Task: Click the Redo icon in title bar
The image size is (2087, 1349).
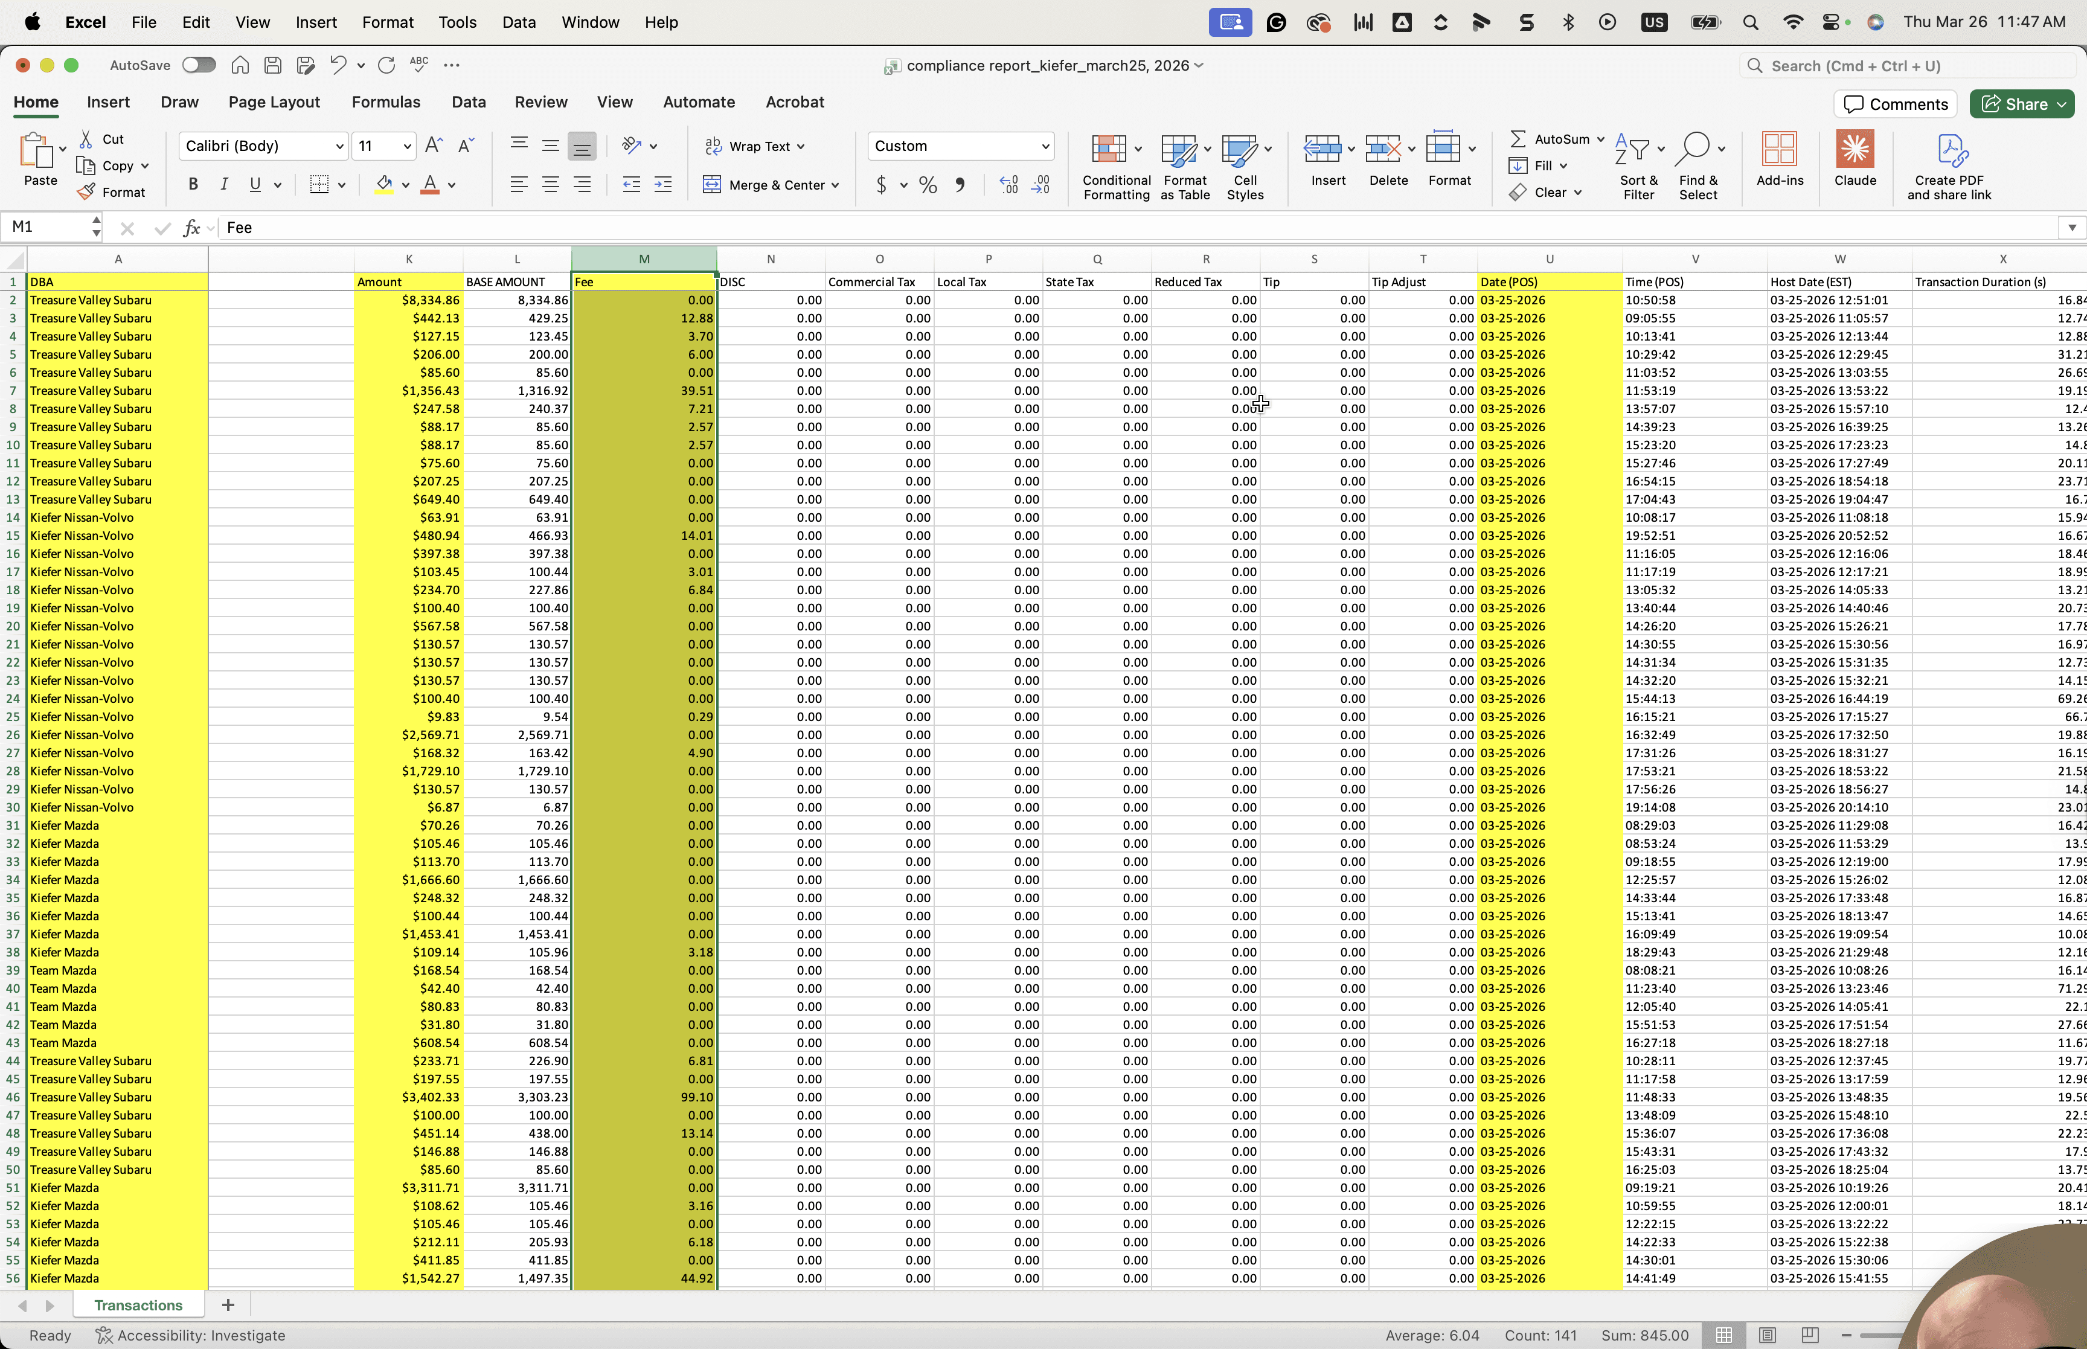Action: (386, 65)
